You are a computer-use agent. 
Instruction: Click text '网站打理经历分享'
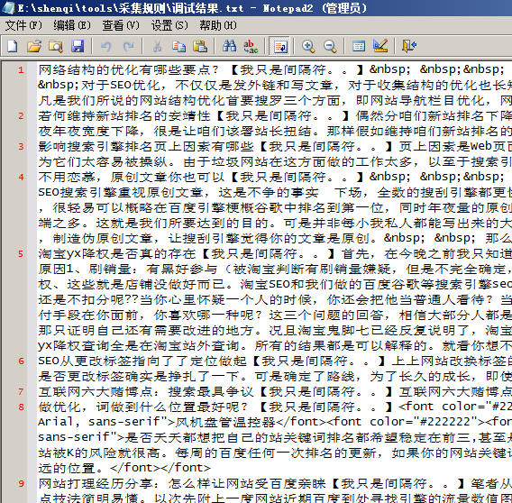coord(96,483)
